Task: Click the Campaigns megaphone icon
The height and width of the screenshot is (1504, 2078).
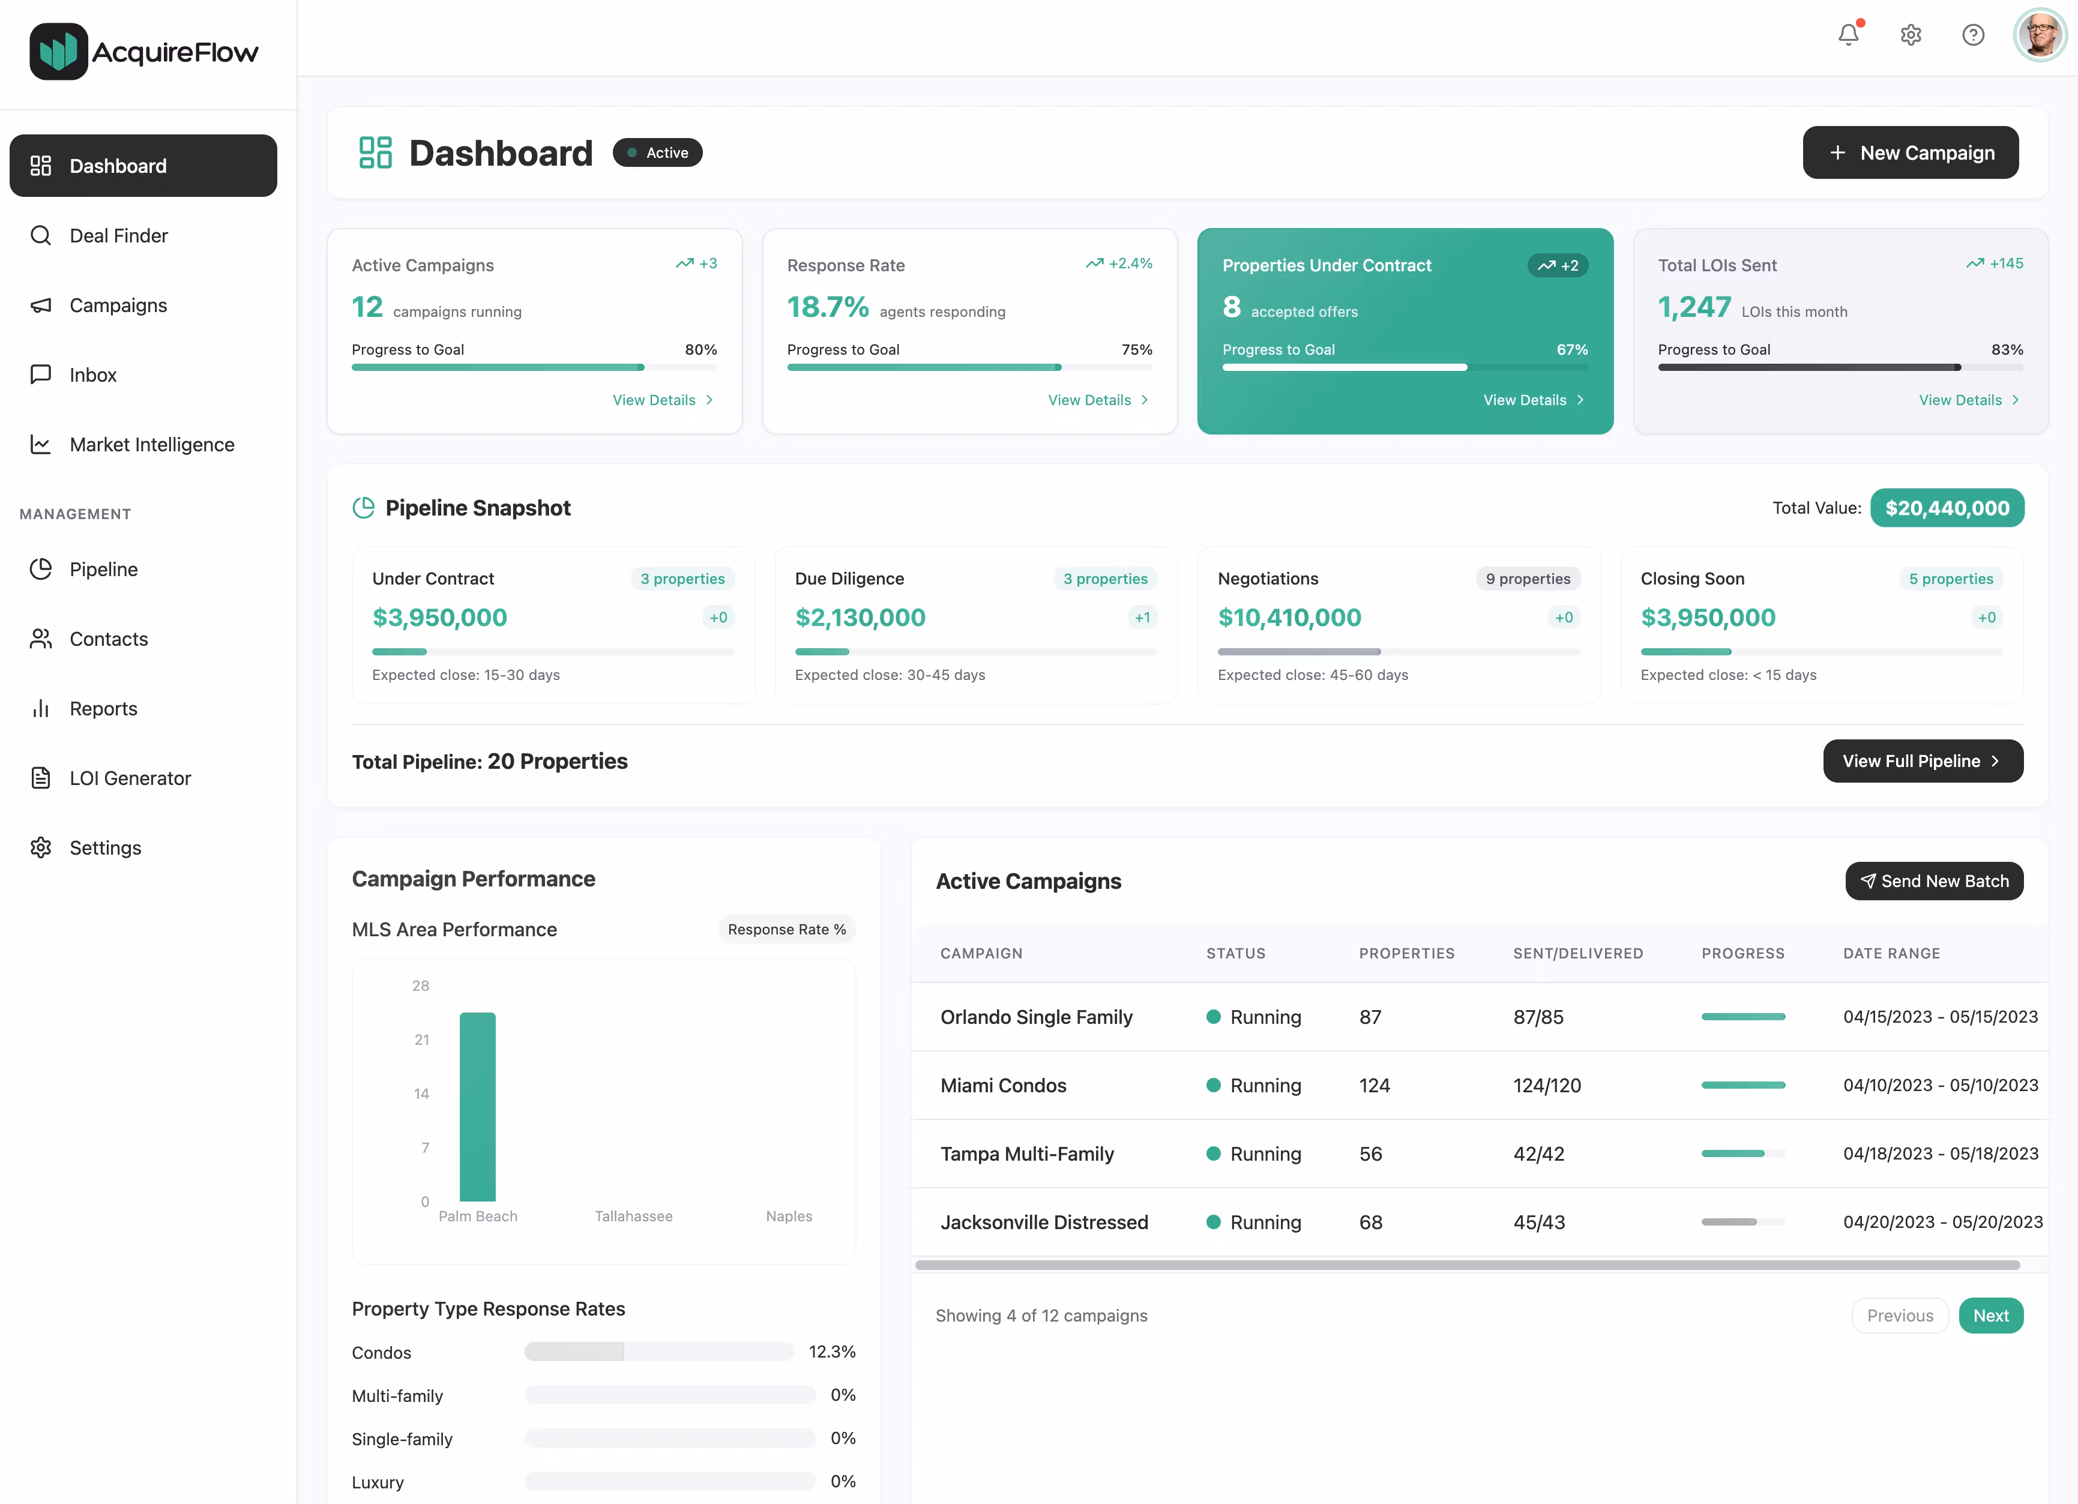Action: coord(40,305)
